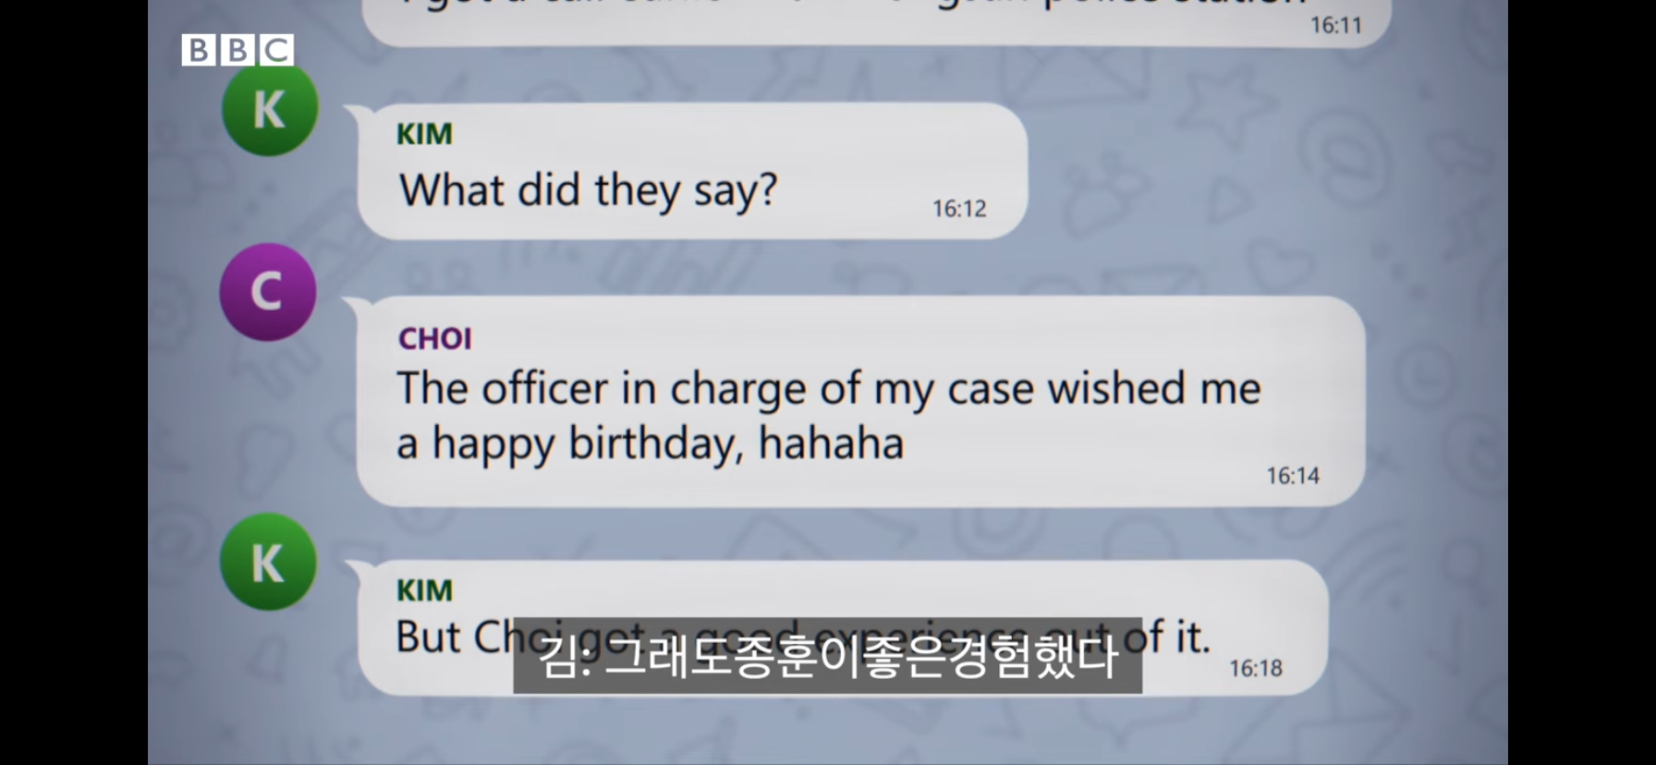The image size is (1656, 765).
Task: Click the KIM name in the last message
Action: click(x=424, y=590)
